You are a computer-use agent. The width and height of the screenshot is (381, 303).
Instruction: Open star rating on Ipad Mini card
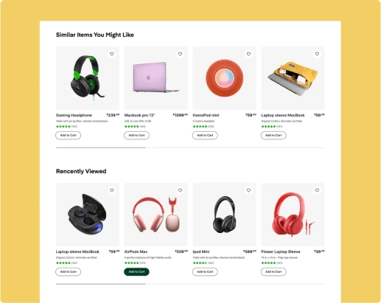[200, 263]
